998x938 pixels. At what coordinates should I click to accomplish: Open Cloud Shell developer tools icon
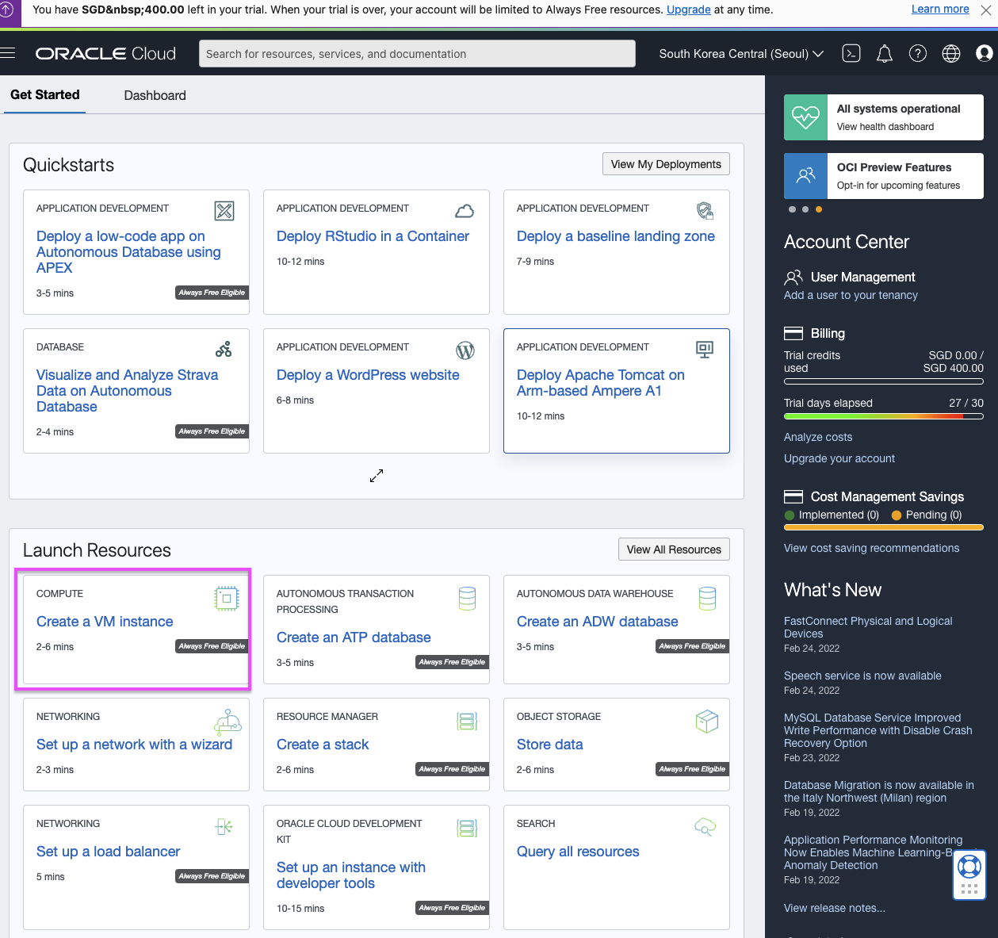point(851,53)
